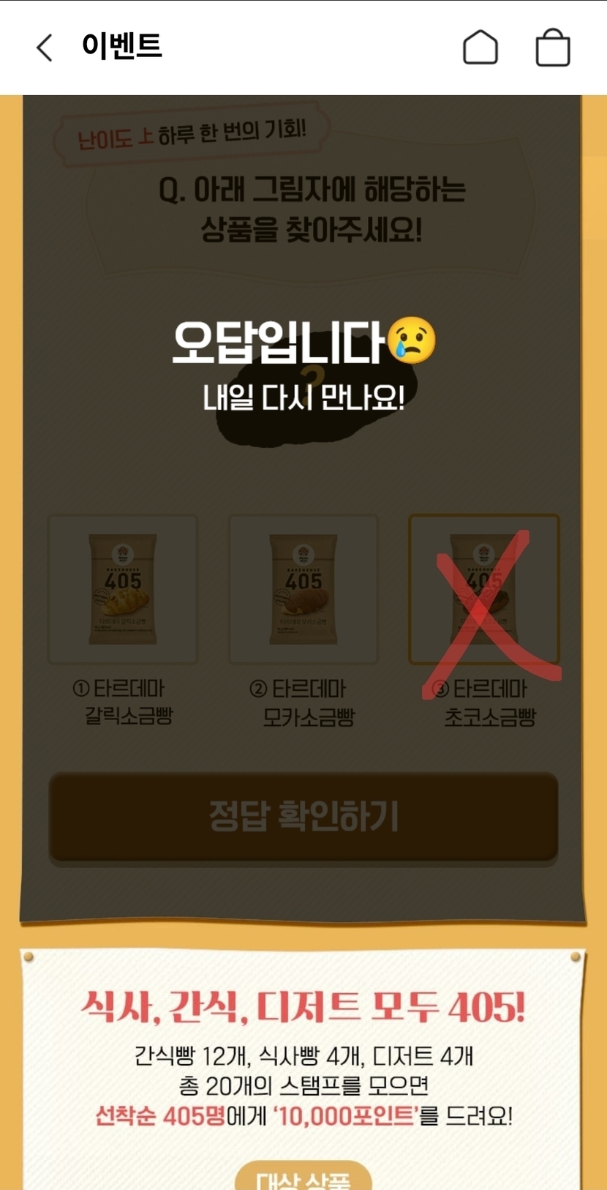Screen dimensions: 607x1190
Task: Select the 타르데마 초코소금빵 product image
Action: (483, 589)
